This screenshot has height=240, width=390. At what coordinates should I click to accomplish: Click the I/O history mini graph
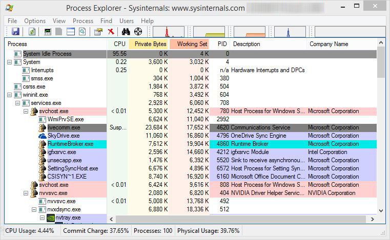click(290, 32)
